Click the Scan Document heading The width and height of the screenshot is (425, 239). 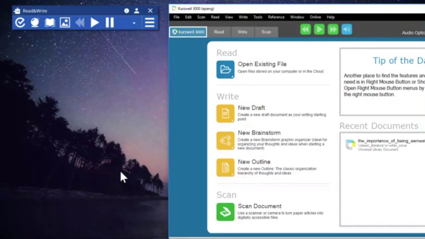[260, 206]
